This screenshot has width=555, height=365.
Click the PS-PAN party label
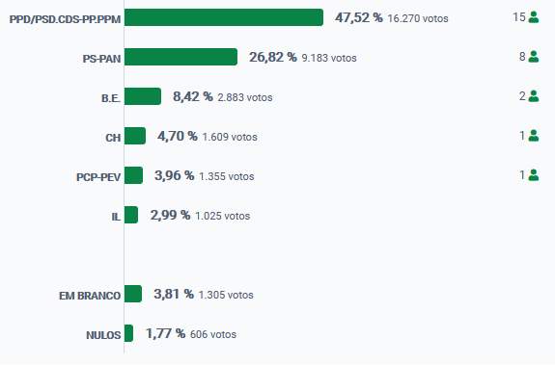point(101,59)
